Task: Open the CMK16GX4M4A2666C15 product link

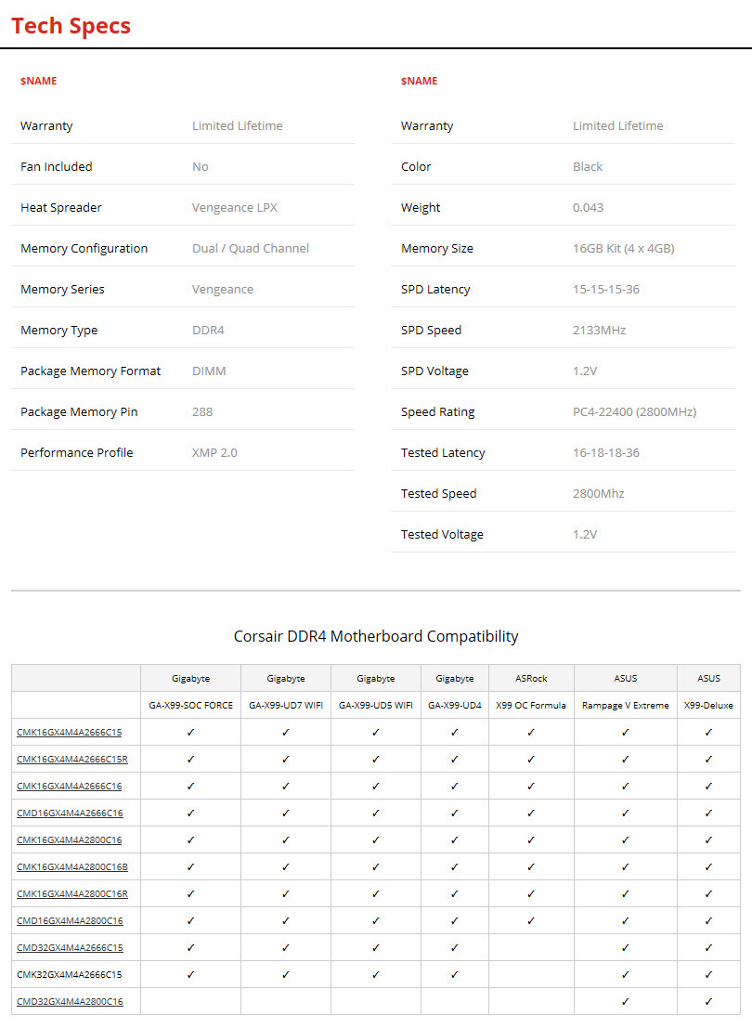Action: [69, 732]
